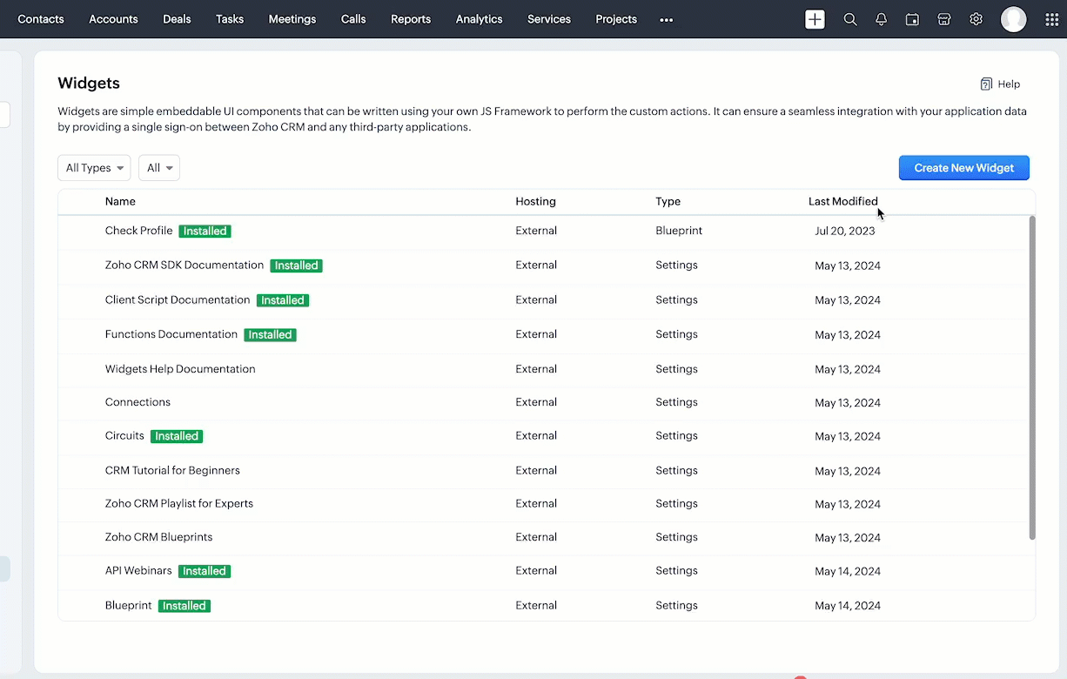1067x679 pixels.
Task: Open the Widgets Help Documentation widget
Action: (180, 369)
